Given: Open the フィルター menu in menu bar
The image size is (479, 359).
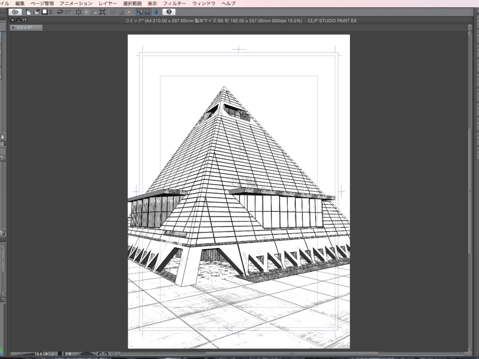Looking at the screenshot, I should click(x=173, y=3).
